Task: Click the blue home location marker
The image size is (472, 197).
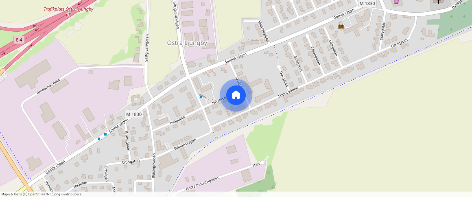Action: tap(236, 95)
